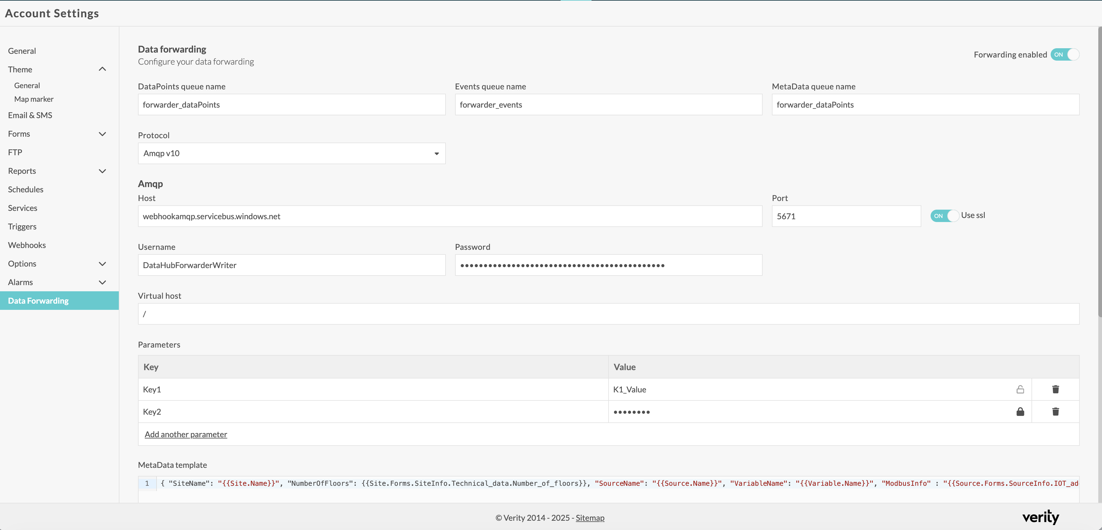Viewport: 1102px width, 530px height.
Task: Click the Verity logo in footer
Action: 1040,517
